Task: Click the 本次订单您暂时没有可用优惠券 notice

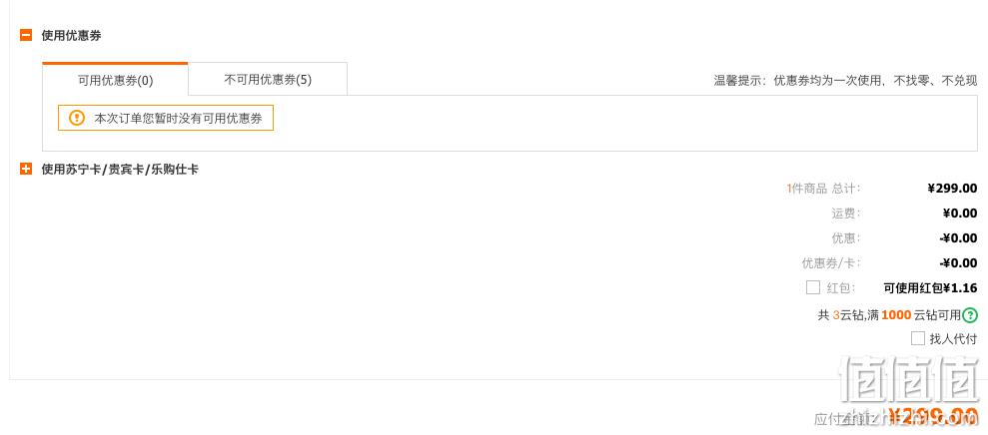Action: point(166,118)
